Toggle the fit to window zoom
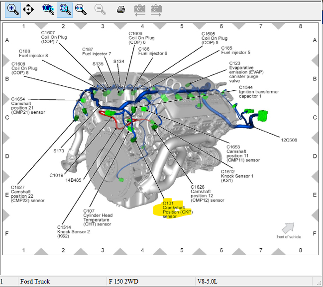 65,10
